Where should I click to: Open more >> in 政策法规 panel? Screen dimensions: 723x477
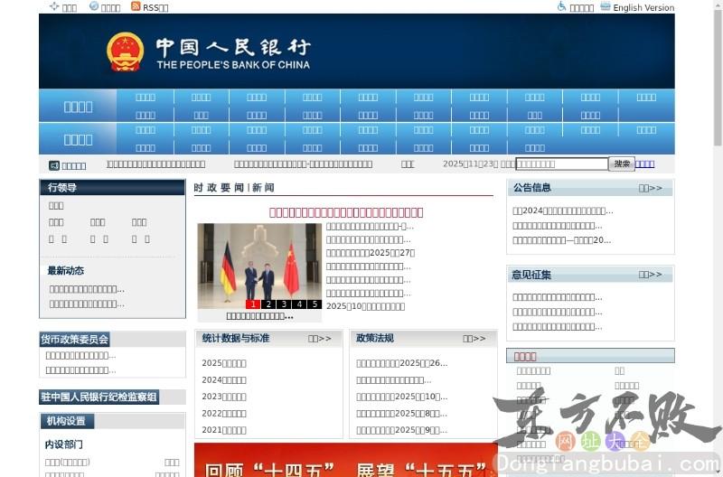coord(474,339)
